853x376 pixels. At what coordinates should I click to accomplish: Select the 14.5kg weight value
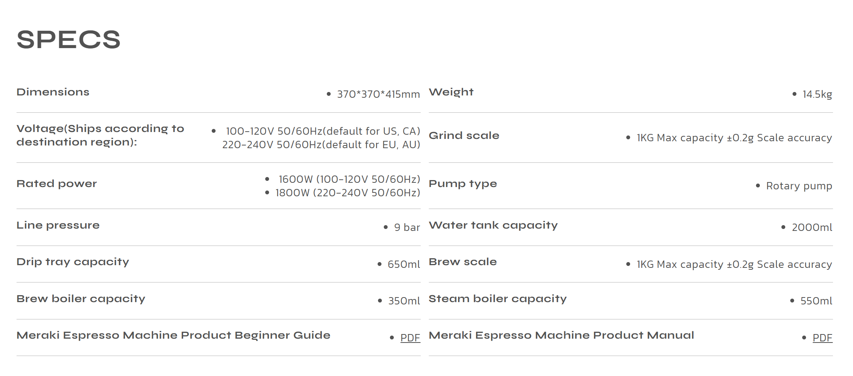pyautogui.click(x=817, y=94)
